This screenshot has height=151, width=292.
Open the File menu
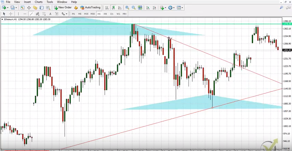8,2
